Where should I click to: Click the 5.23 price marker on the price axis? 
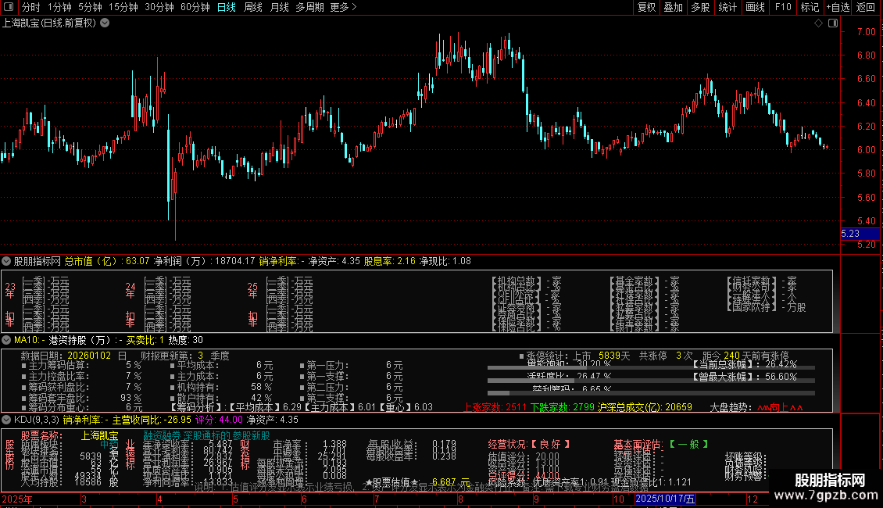tap(860, 234)
